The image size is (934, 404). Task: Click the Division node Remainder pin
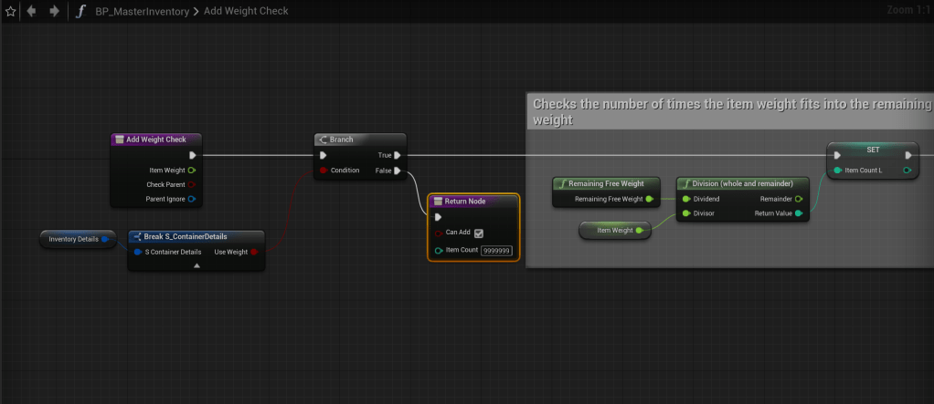click(798, 198)
